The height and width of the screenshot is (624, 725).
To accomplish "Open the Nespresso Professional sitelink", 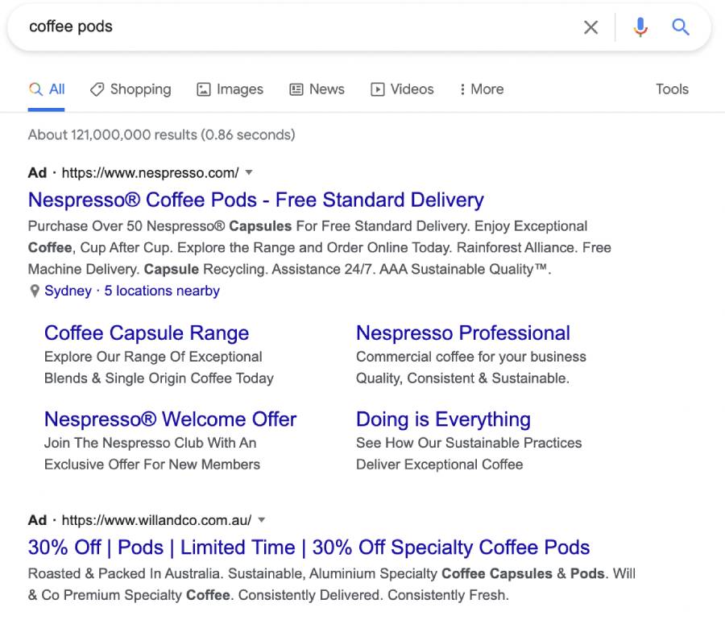I will click(463, 333).
